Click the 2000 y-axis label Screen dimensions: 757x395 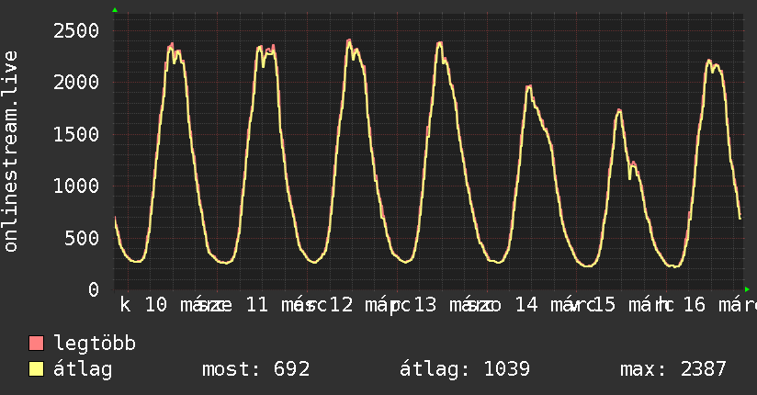pos(76,83)
